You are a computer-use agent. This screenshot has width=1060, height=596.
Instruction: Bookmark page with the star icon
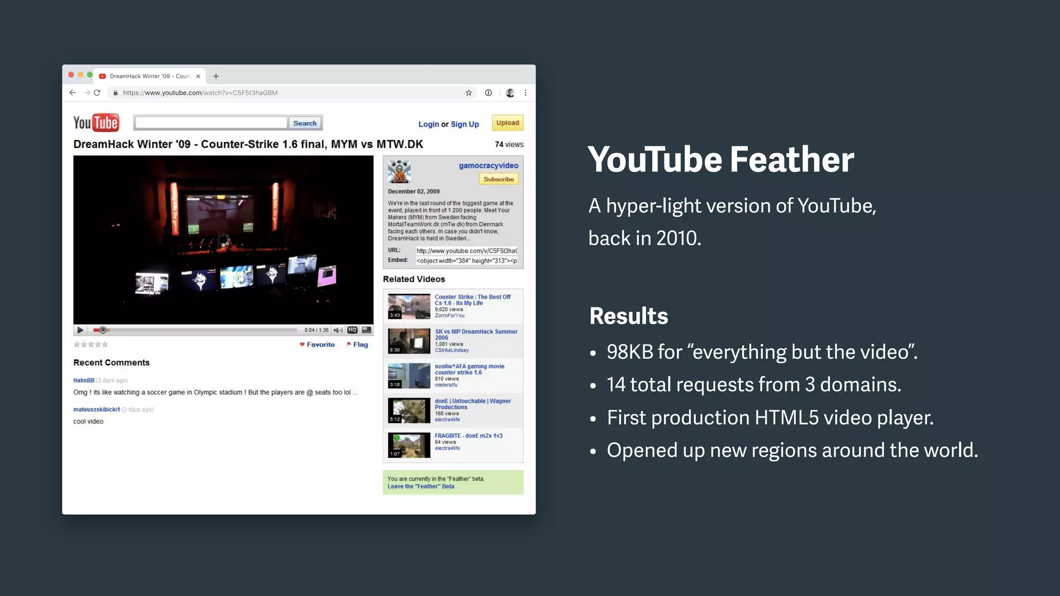469,93
